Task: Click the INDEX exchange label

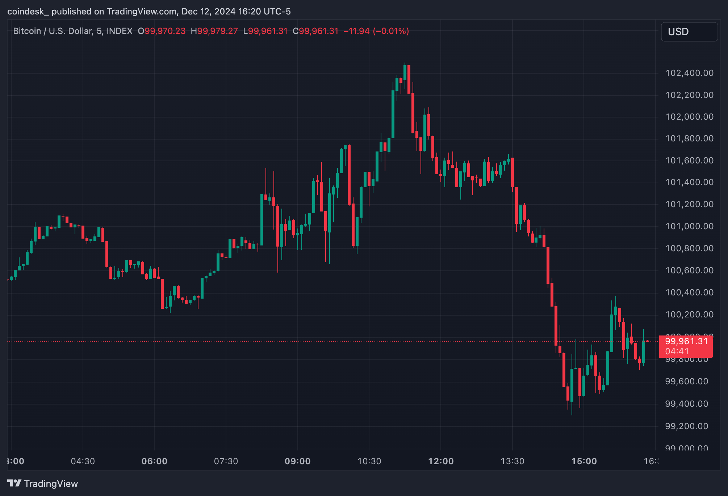Action: [x=120, y=31]
